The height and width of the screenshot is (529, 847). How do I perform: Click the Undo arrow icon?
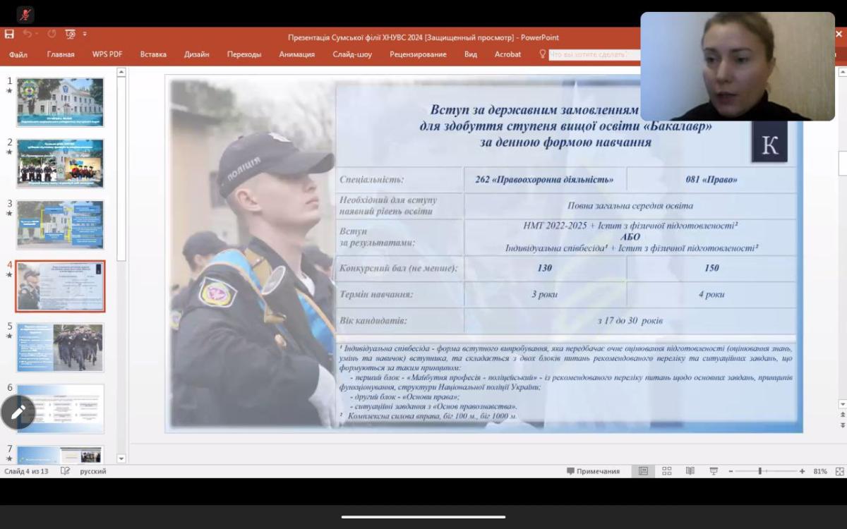pos(27,34)
